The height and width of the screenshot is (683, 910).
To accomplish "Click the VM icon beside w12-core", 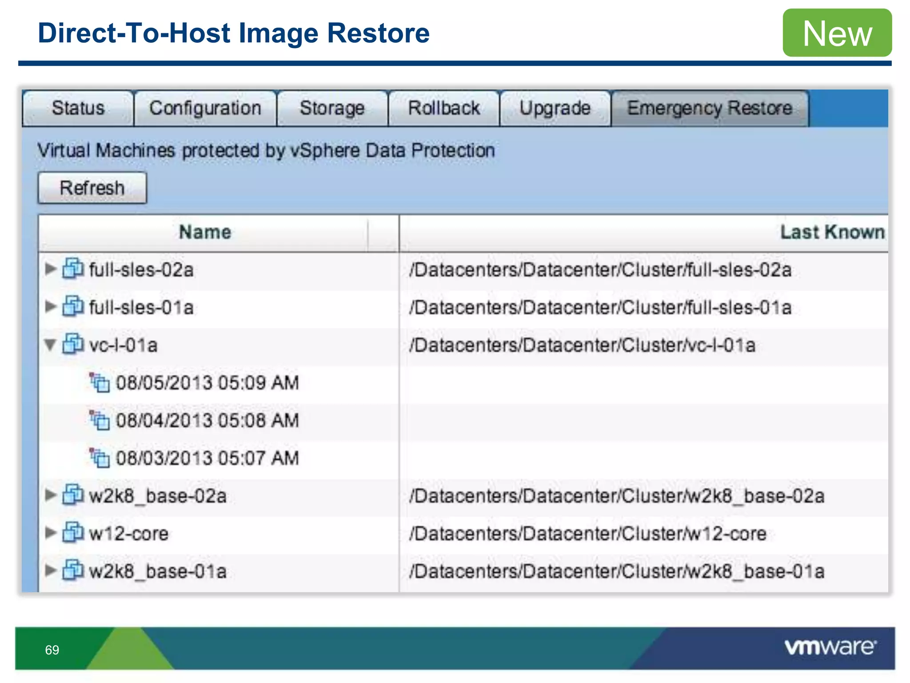I will (x=73, y=532).
